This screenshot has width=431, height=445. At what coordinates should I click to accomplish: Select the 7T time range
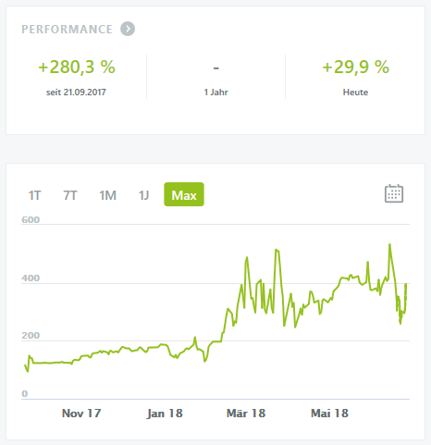pos(70,195)
